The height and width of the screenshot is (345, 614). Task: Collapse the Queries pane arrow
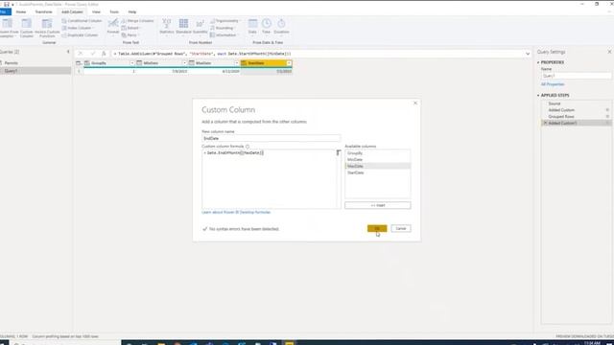[68, 52]
